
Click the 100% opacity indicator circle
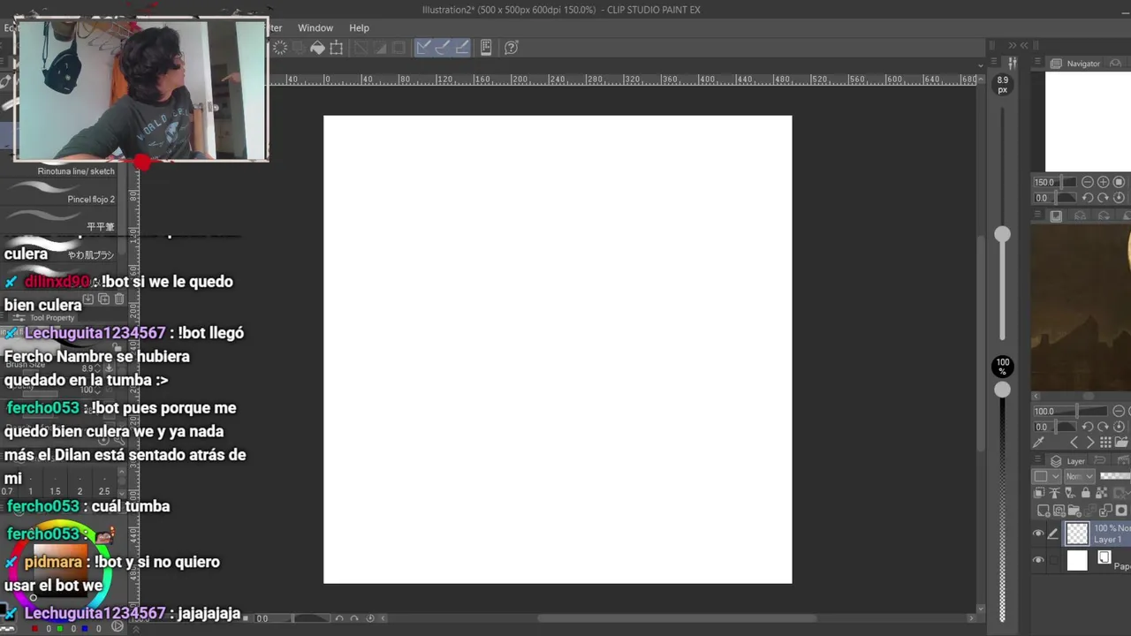tap(1003, 366)
